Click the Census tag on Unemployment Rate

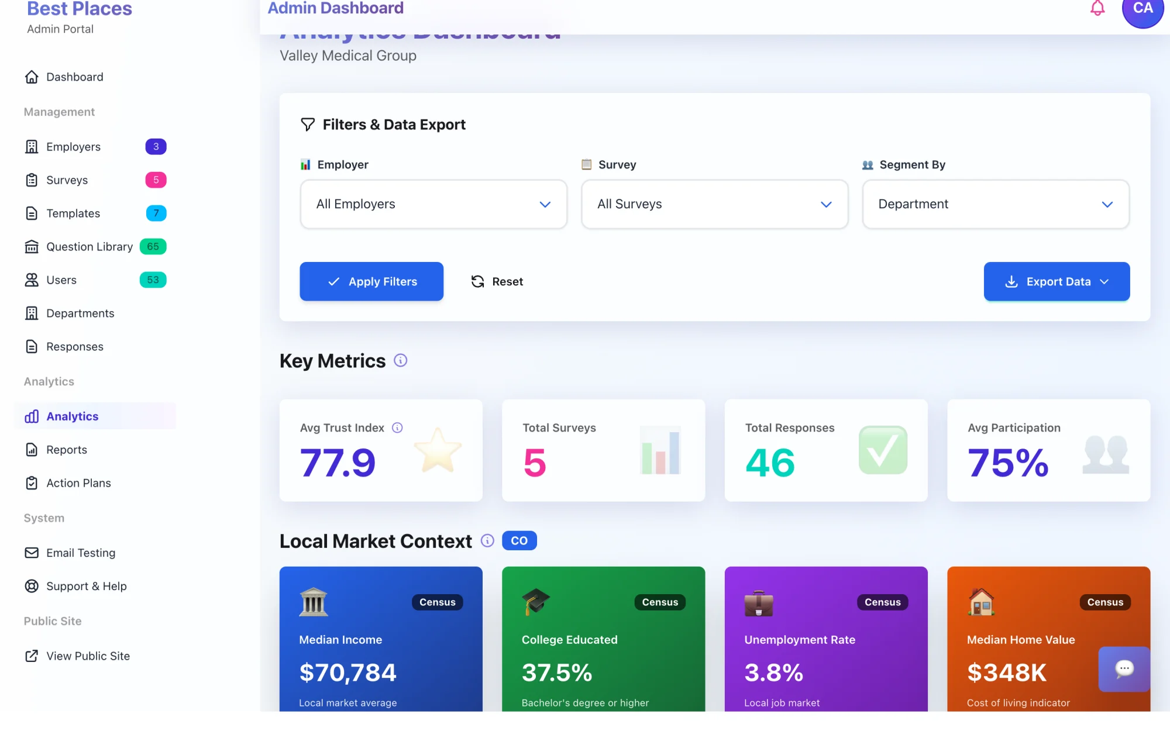882,602
